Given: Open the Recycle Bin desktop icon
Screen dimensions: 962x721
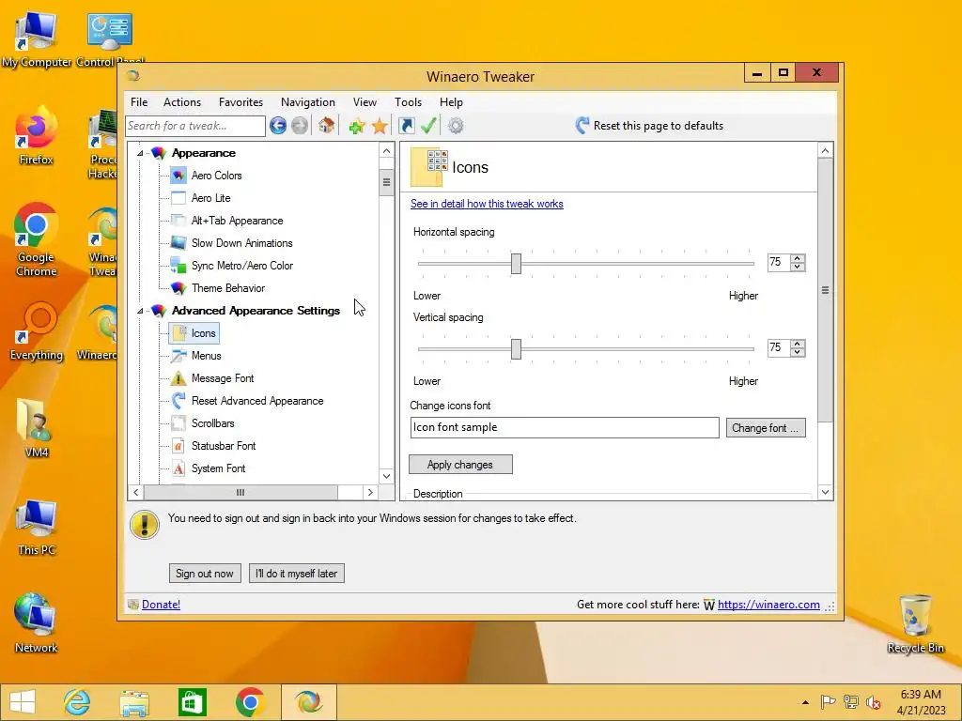Looking at the screenshot, I should (915, 624).
